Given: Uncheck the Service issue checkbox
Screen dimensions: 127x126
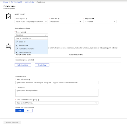Looking at the screenshot, I should point(17,45).
